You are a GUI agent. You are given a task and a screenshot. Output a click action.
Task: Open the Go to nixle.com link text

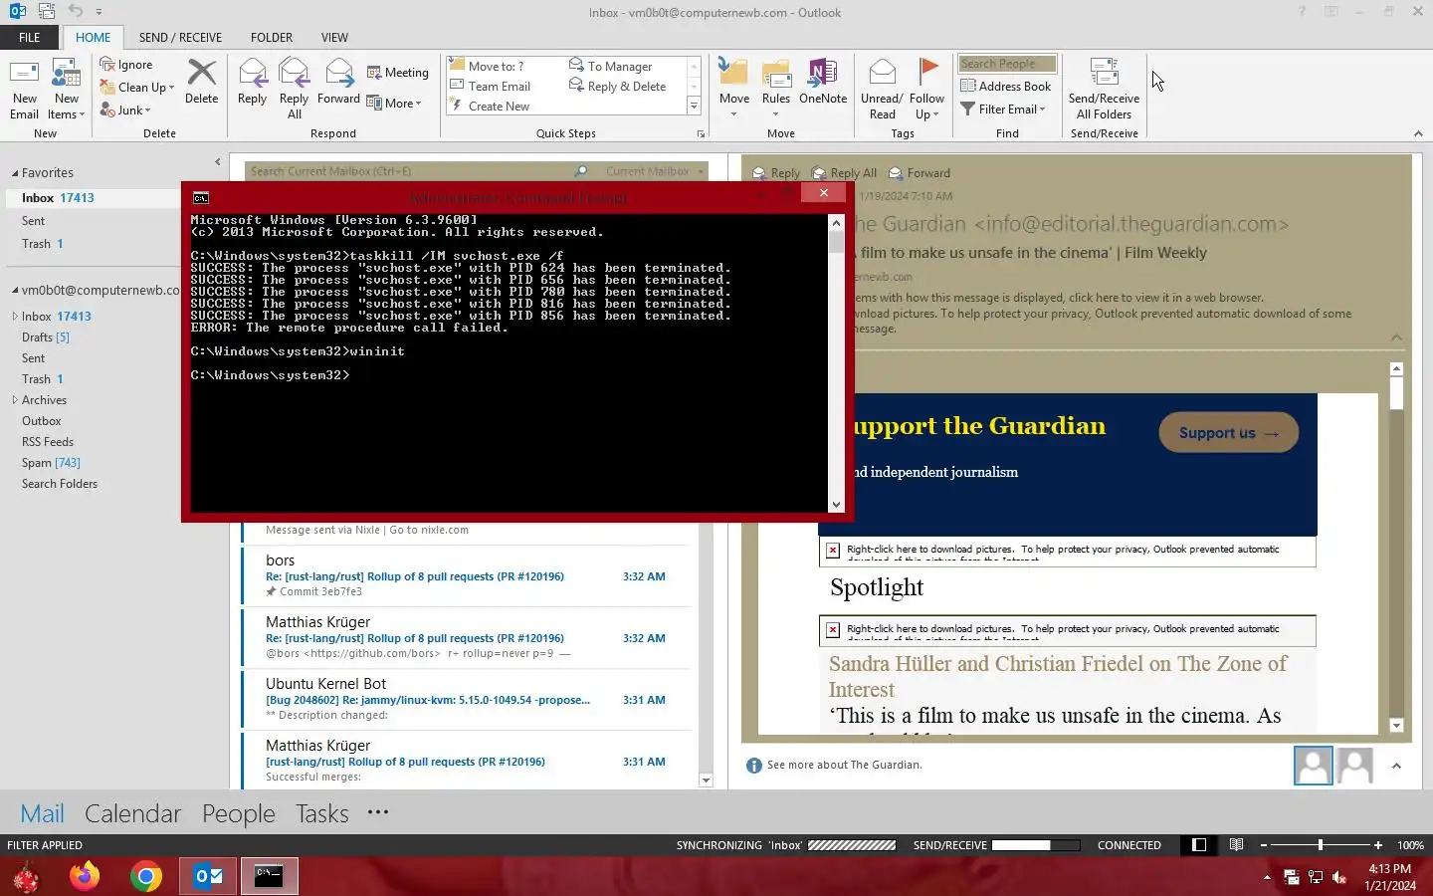pos(429,531)
